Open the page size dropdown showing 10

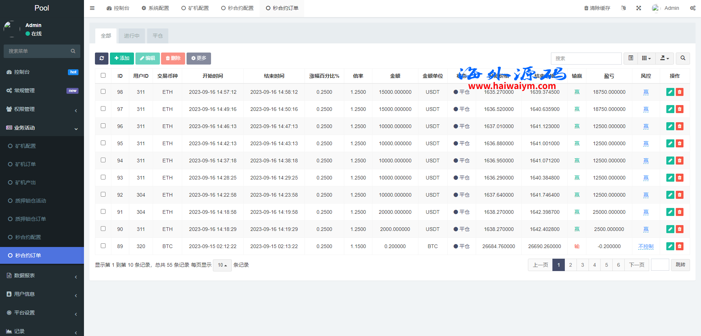(x=222, y=265)
